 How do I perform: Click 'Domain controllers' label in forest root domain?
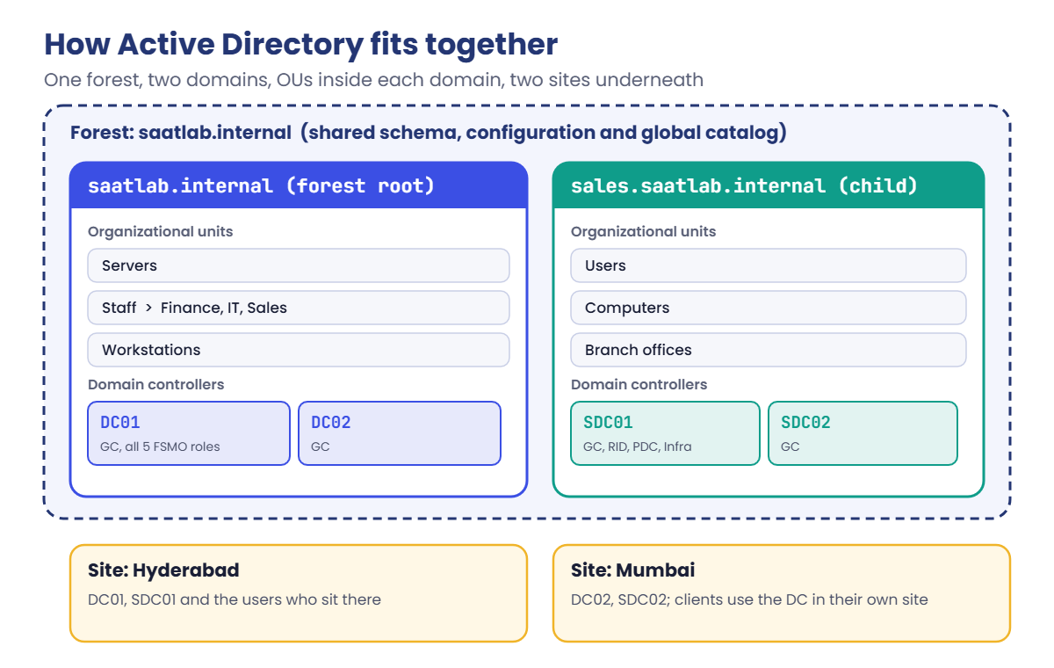[156, 385]
